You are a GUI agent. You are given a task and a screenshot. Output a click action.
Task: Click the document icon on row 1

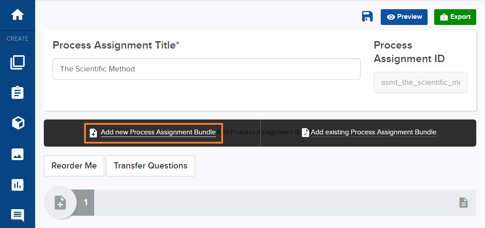[464, 203]
